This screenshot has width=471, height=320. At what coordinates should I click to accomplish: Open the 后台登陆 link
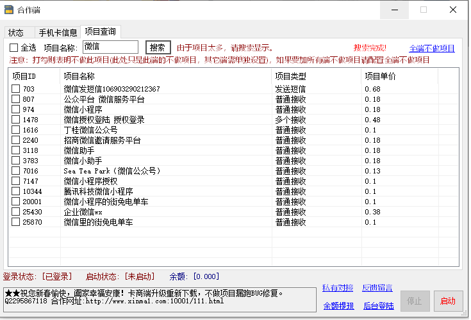pos(379,306)
